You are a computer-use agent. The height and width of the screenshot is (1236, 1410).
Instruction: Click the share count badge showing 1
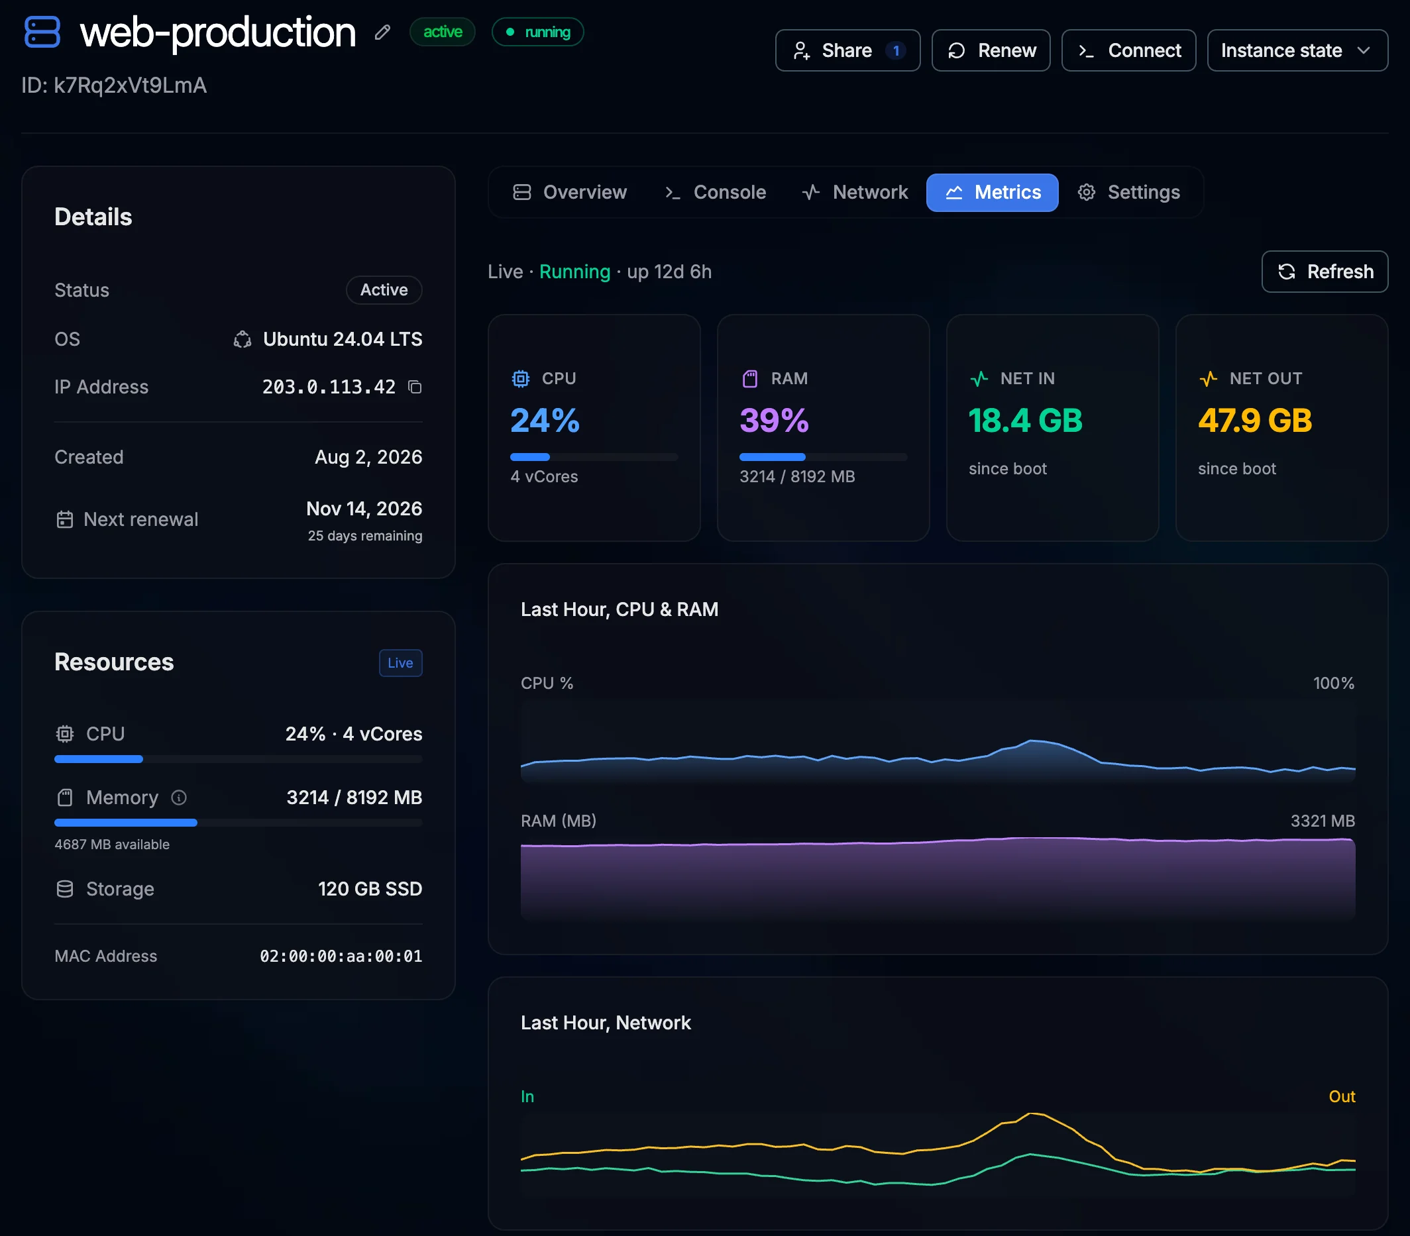pyautogui.click(x=895, y=50)
